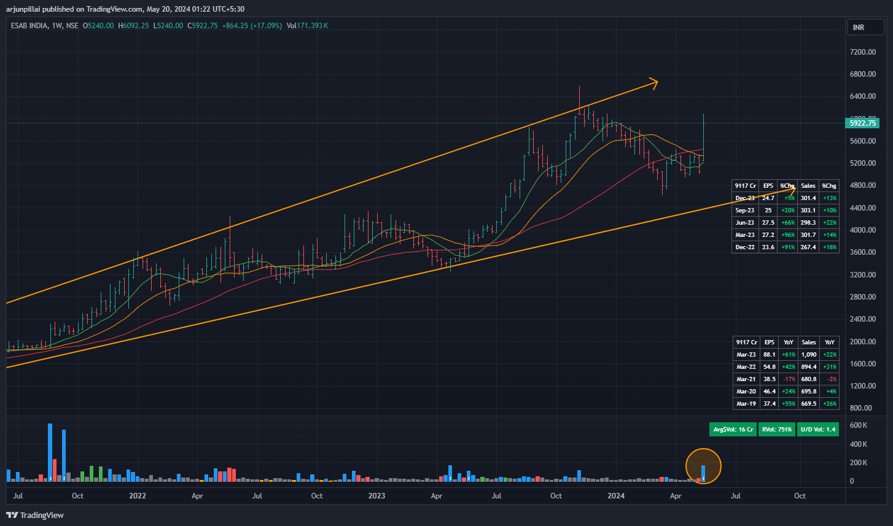Click the INR currency button
Screen dimensions: 893x526
(x=866, y=28)
